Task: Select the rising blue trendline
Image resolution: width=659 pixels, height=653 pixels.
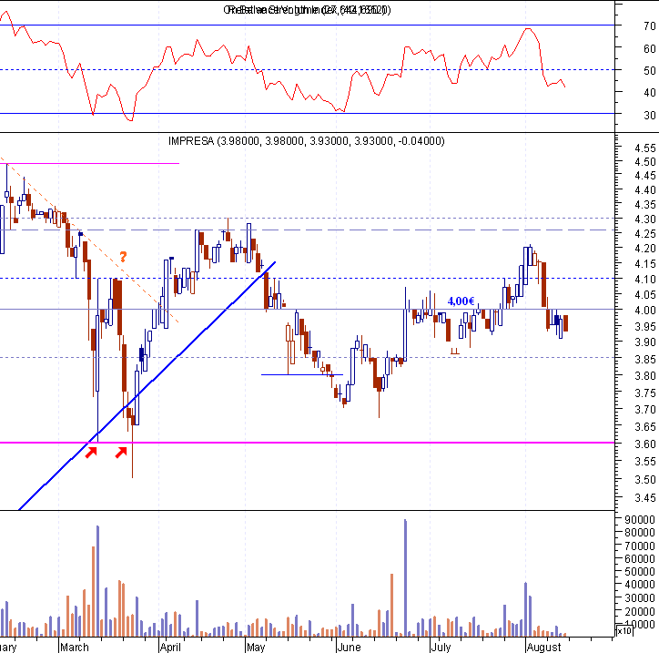Action: click(147, 385)
